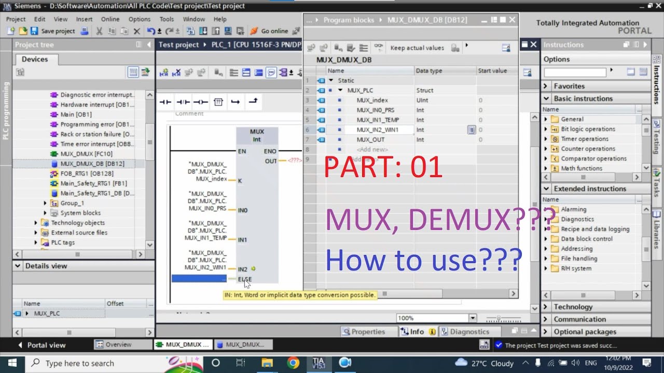The image size is (664, 373).
Task: Open the Options menu
Action: 140,19
